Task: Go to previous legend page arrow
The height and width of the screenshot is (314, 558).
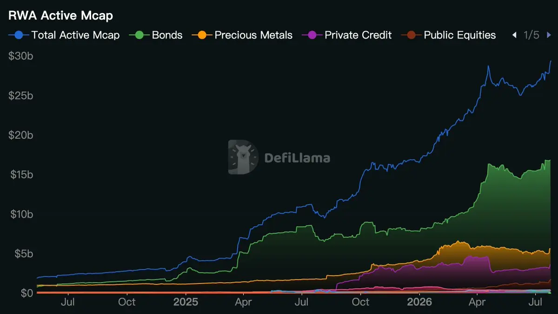Action: (514, 35)
